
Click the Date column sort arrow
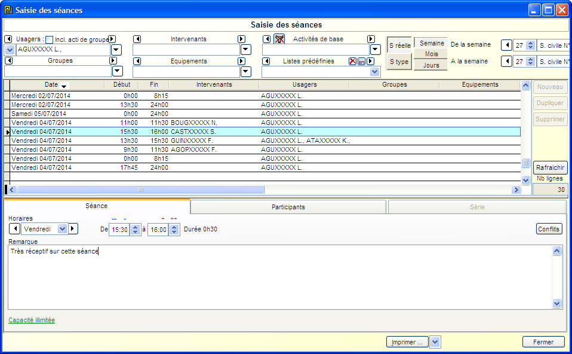[x=64, y=86]
